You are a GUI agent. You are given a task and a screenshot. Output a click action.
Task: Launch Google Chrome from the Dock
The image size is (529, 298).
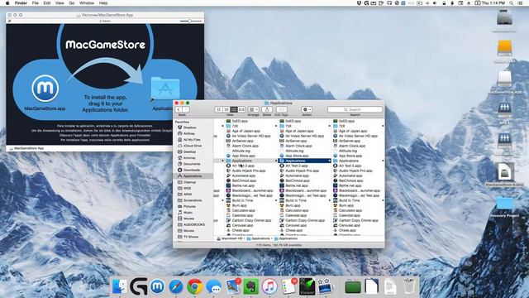(x=195, y=286)
